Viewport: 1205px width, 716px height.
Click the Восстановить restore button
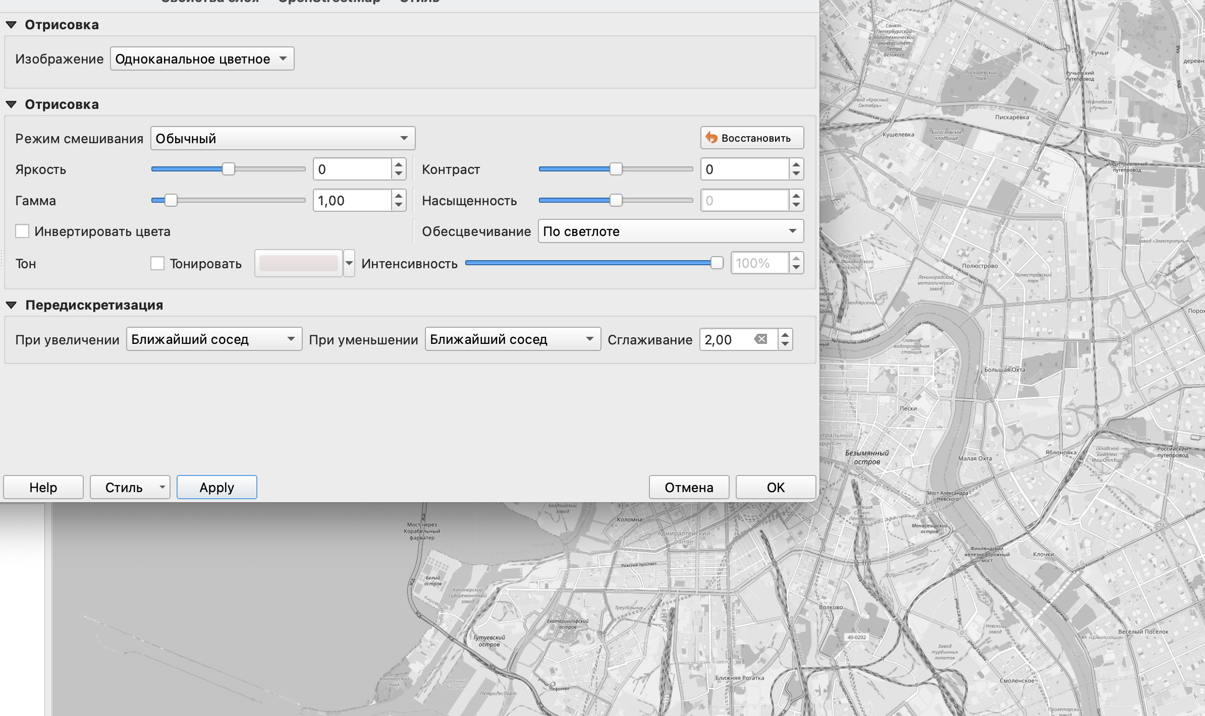(x=751, y=138)
